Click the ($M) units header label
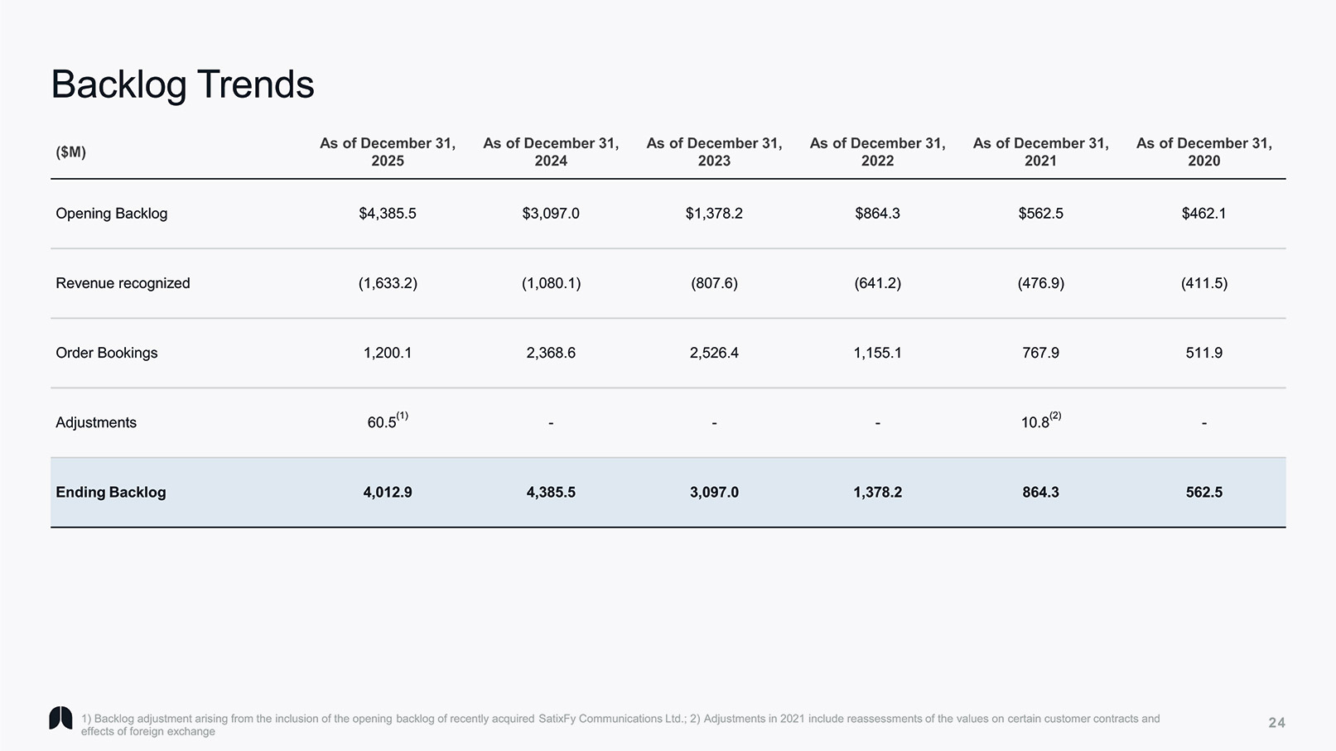The height and width of the screenshot is (751, 1336). (70, 152)
